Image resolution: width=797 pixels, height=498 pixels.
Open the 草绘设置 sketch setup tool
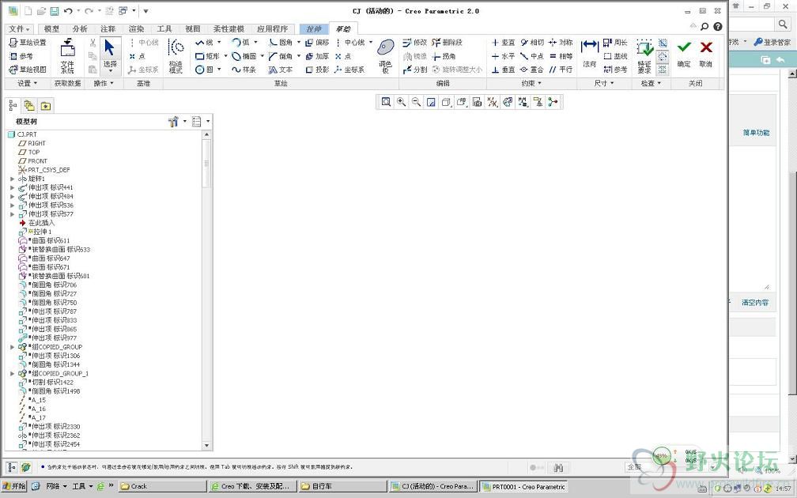click(28, 43)
